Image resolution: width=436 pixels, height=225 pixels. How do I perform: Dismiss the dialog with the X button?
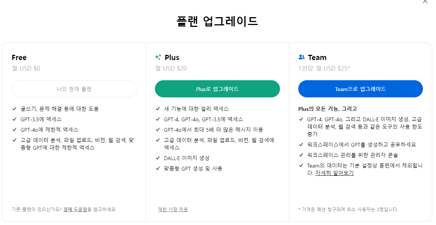pos(425,2)
